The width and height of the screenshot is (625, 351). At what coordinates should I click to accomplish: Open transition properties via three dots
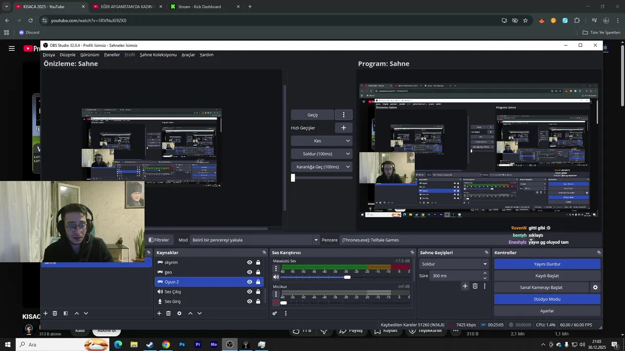pyautogui.click(x=484, y=286)
